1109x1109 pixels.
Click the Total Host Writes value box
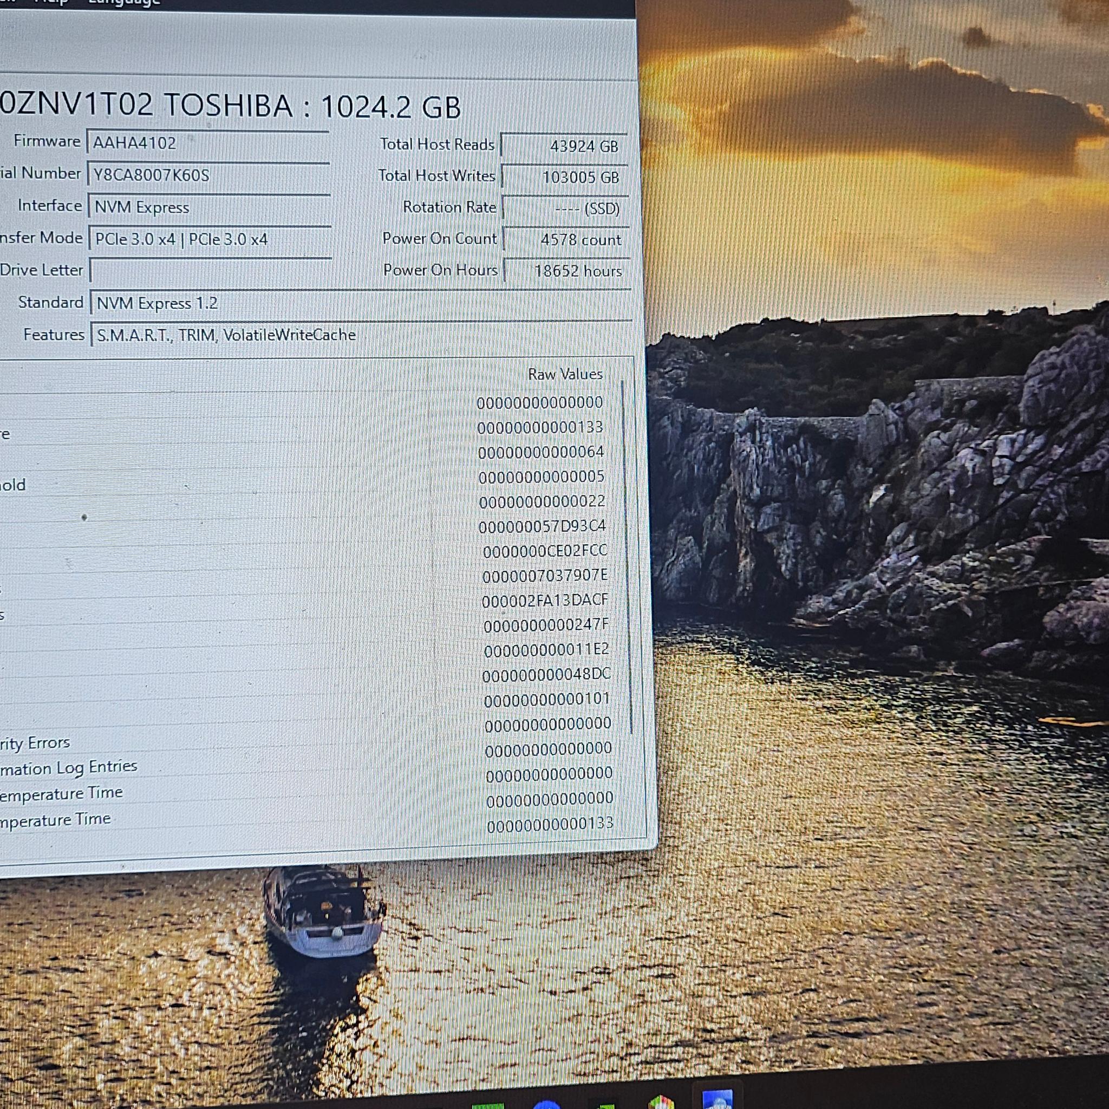click(565, 177)
